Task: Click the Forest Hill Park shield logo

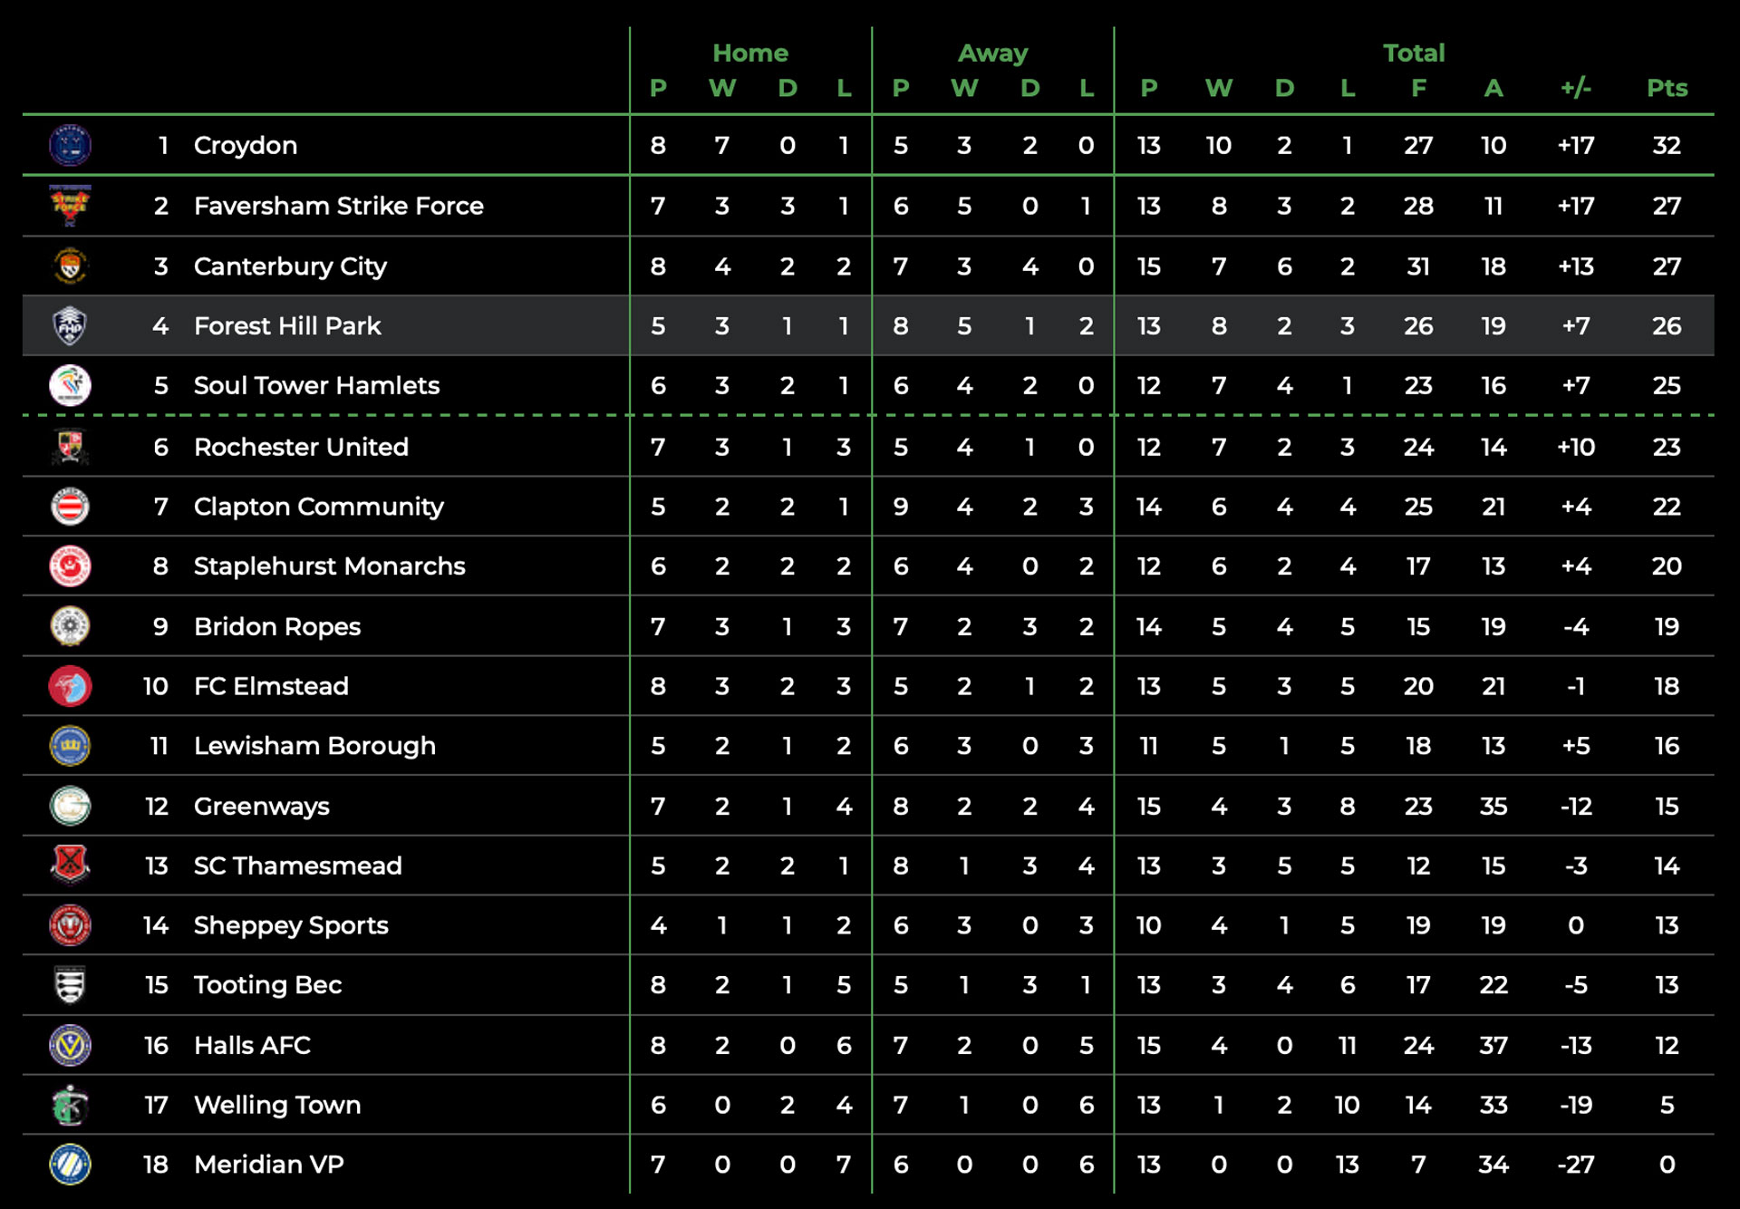Action: pos(70,325)
